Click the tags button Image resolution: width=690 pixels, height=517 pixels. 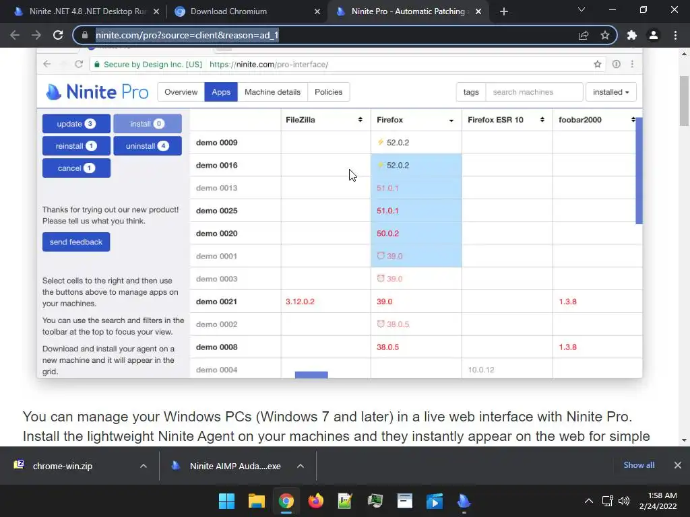471,92
